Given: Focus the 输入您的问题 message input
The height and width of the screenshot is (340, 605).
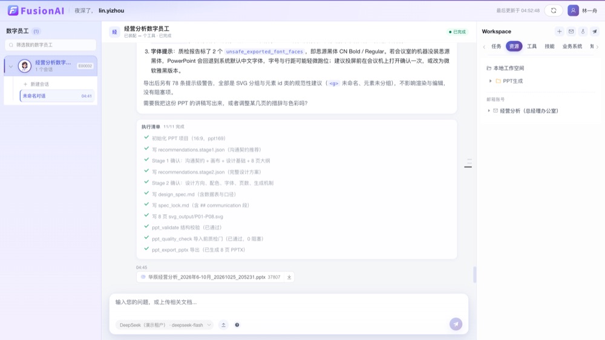Looking at the screenshot, I should pyautogui.click(x=289, y=302).
